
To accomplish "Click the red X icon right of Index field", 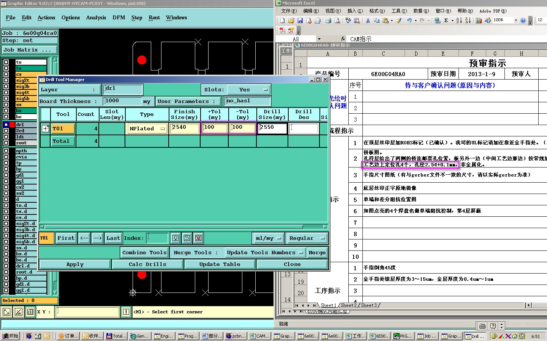I will point(198,238).
